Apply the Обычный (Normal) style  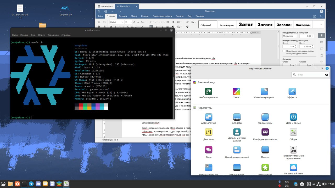208,25
